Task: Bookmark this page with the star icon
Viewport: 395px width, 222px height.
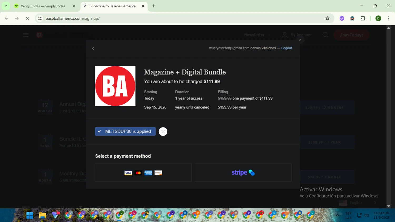Action: click(327, 18)
